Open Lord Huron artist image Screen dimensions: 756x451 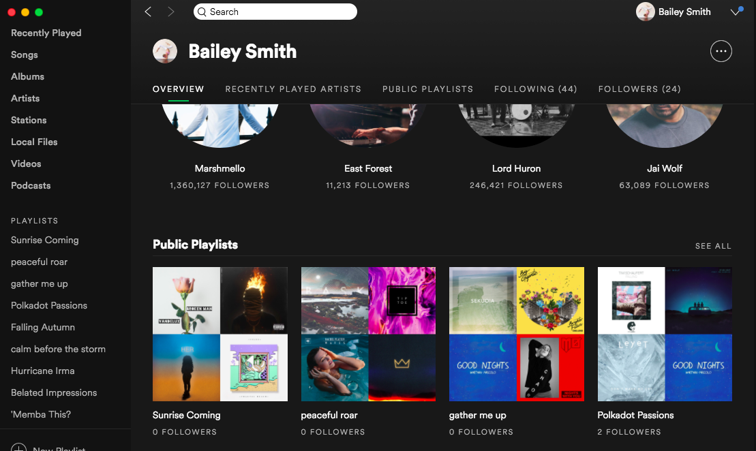click(x=516, y=126)
